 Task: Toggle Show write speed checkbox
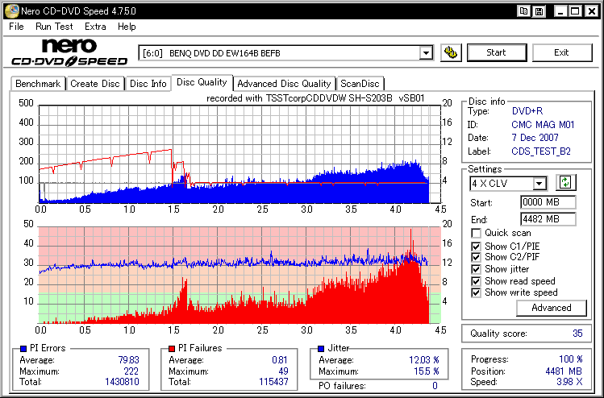(477, 292)
